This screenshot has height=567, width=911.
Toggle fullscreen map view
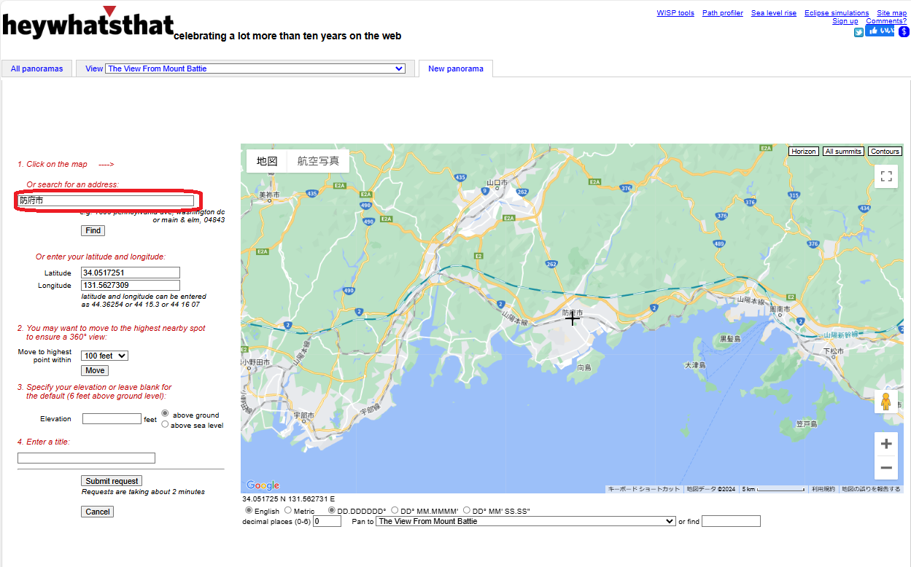[886, 176]
